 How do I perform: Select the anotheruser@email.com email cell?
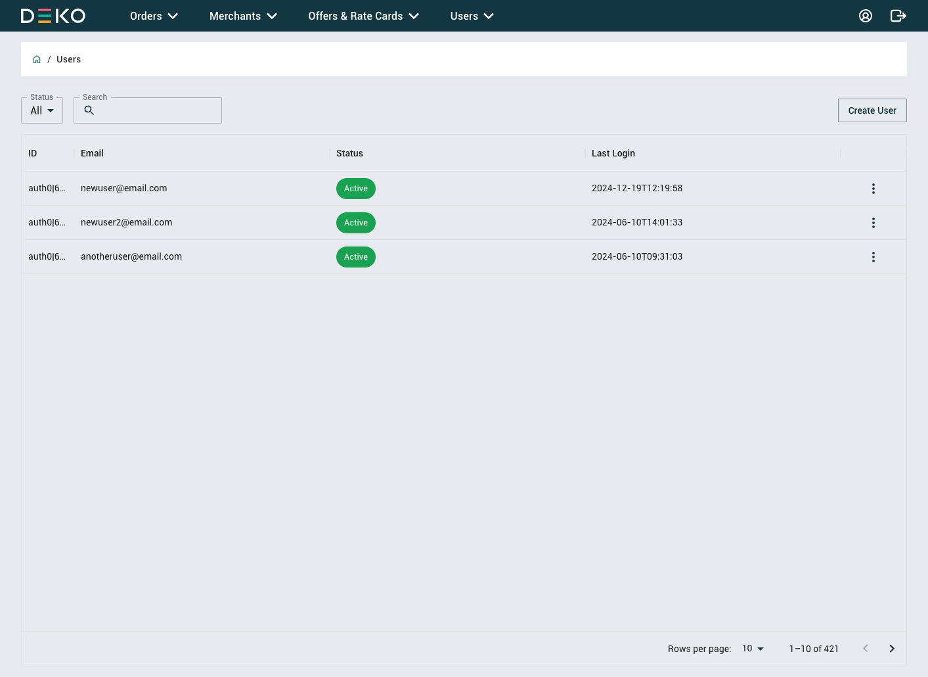[x=131, y=256]
